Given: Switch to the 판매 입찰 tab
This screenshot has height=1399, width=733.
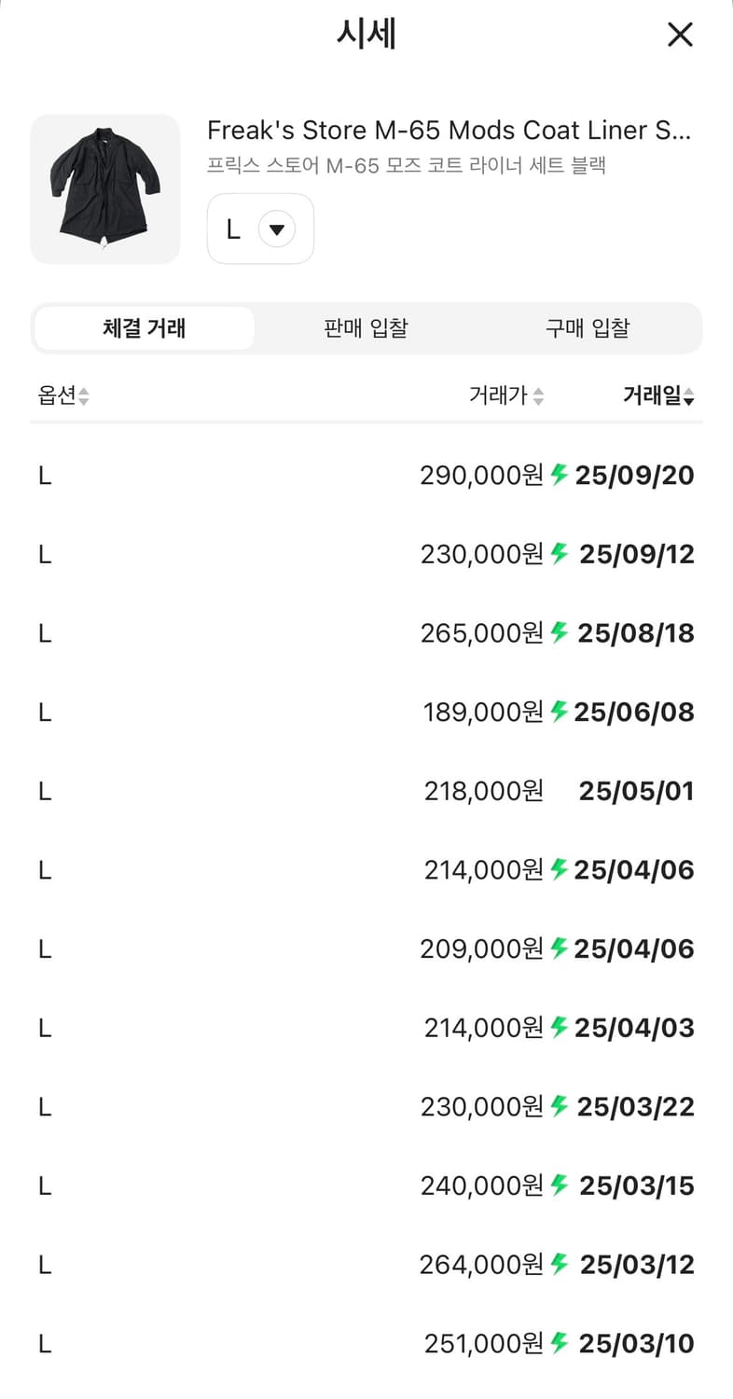Looking at the screenshot, I should point(366,328).
